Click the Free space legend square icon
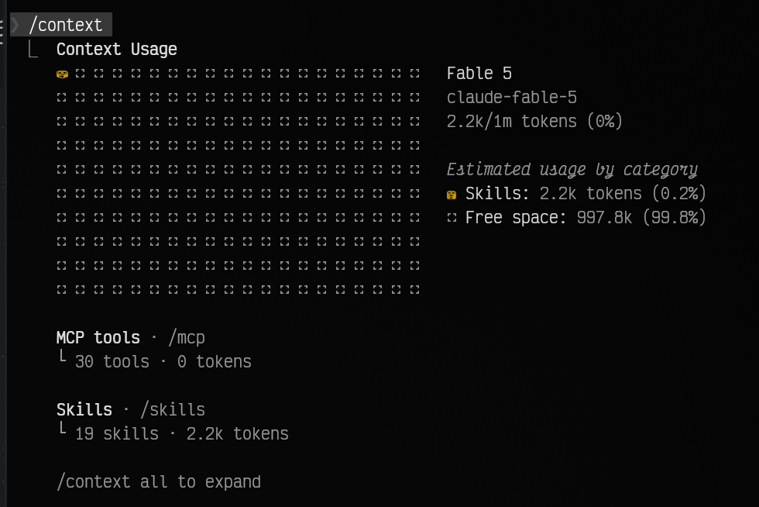Image resolution: width=759 pixels, height=507 pixels. click(x=452, y=218)
